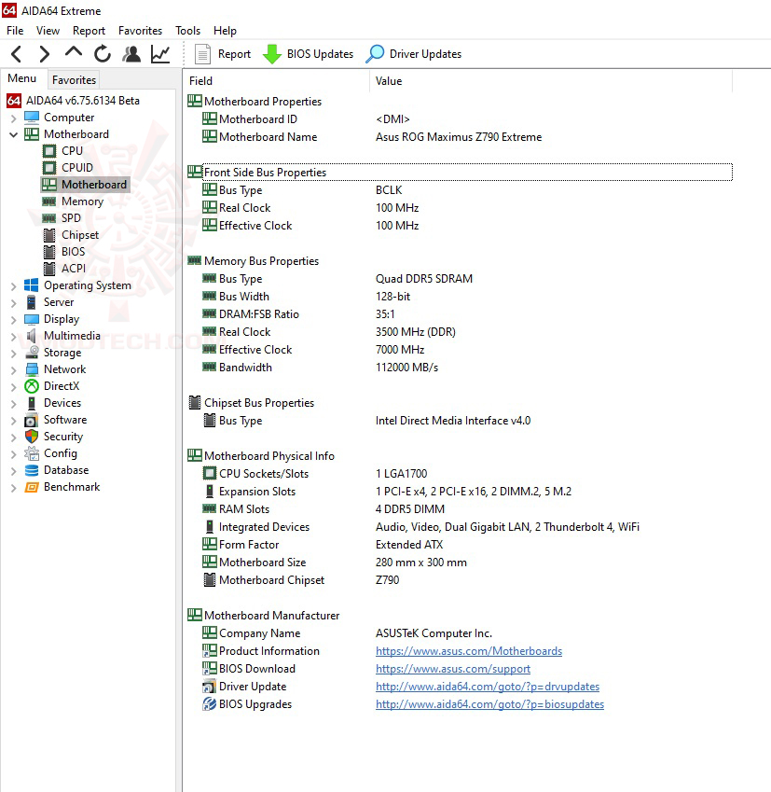
Task: Click the Report button in the toolbar
Action: 223,54
